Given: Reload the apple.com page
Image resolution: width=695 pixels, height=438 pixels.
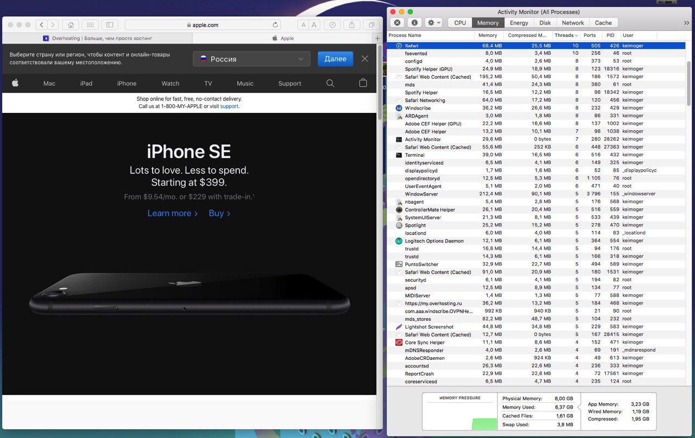Looking at the screenshot, I should pos(275,25).
